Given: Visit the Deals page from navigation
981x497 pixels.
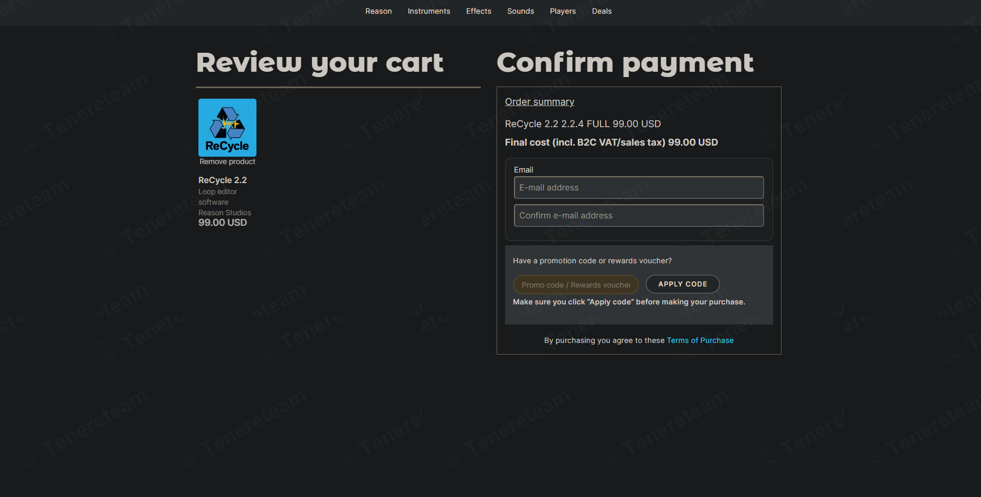Looking at the screenshot, I should point(602,11).
